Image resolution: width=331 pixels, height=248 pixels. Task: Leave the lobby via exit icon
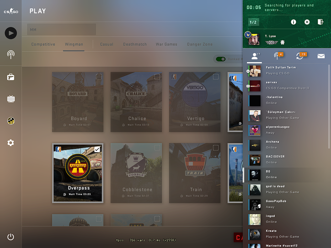[320, 22]
